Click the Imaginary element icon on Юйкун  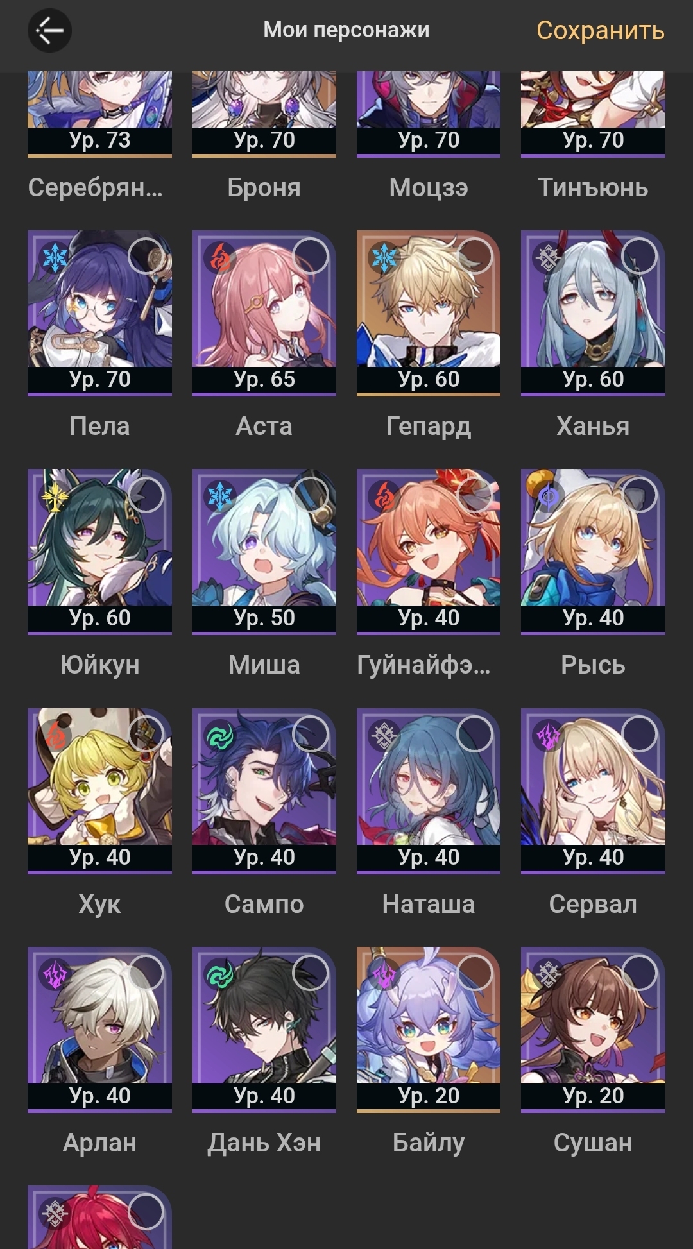(55, 496)
